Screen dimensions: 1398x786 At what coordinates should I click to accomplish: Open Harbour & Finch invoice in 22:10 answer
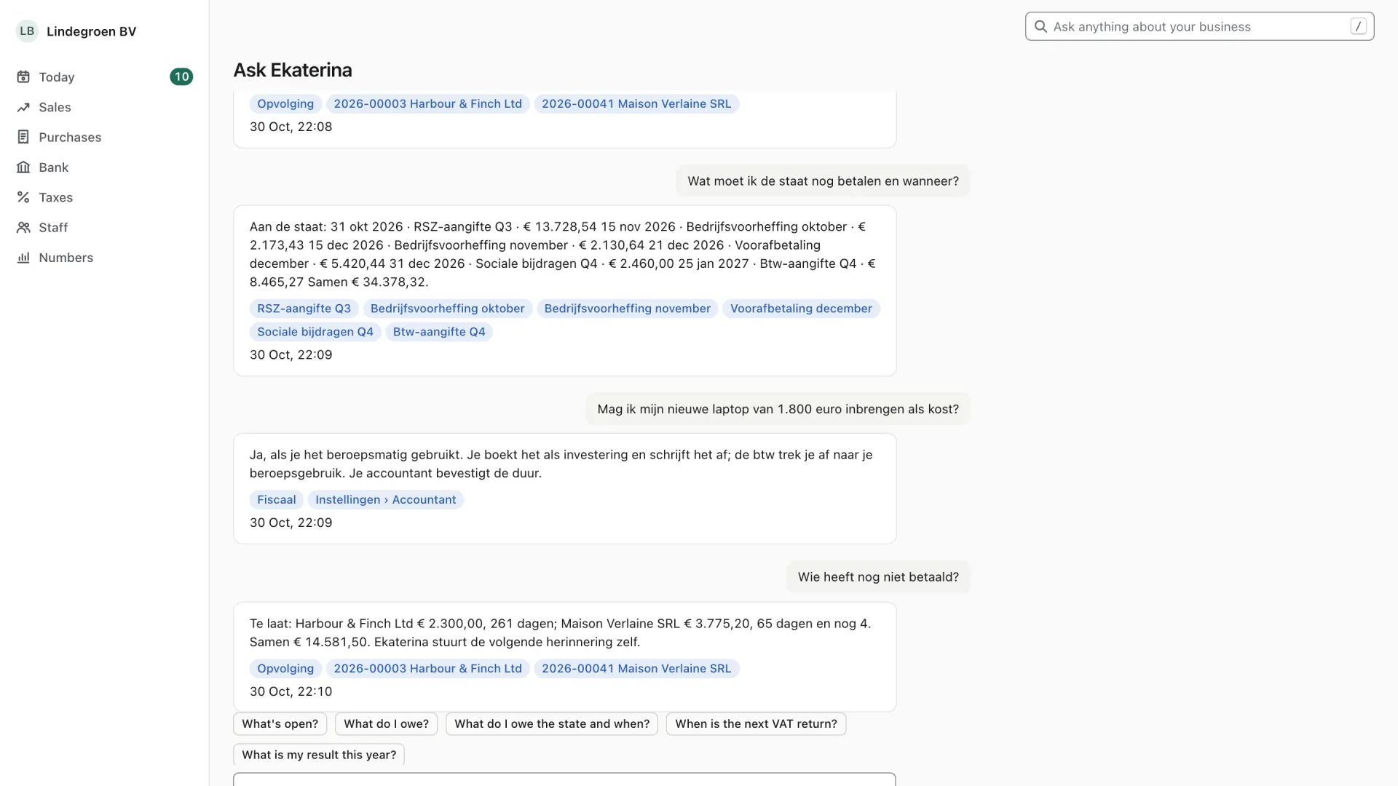coord(427,669)
